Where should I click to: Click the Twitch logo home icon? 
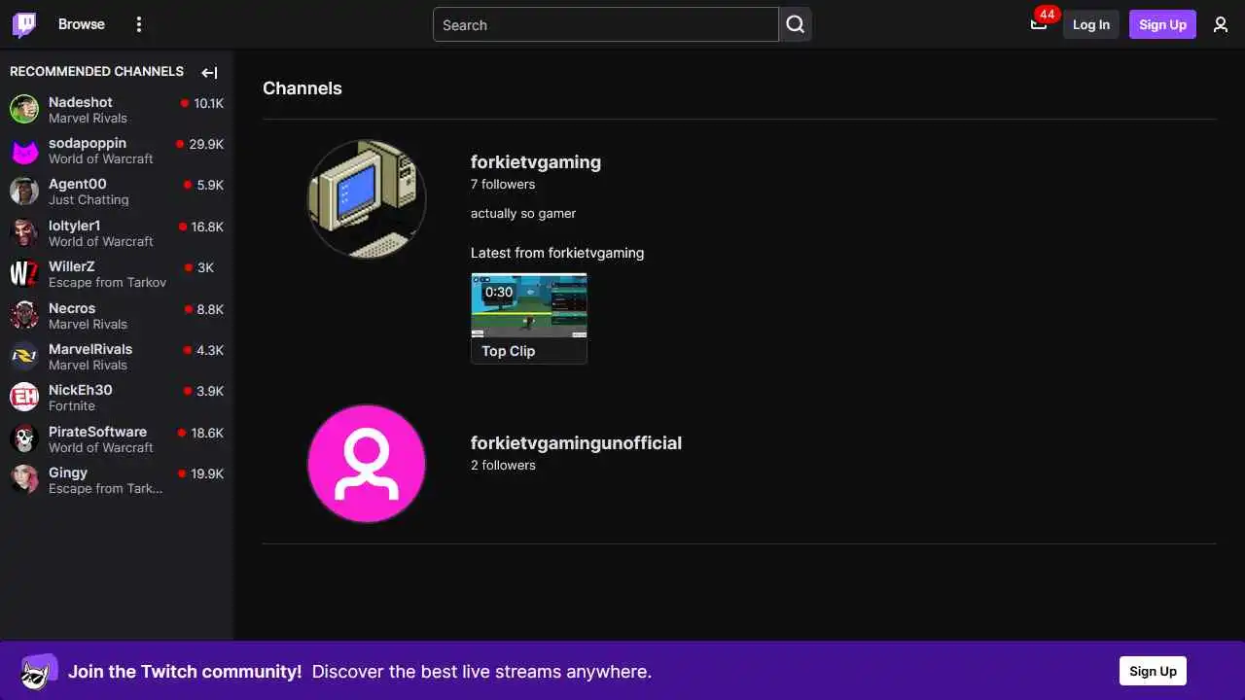24,24
